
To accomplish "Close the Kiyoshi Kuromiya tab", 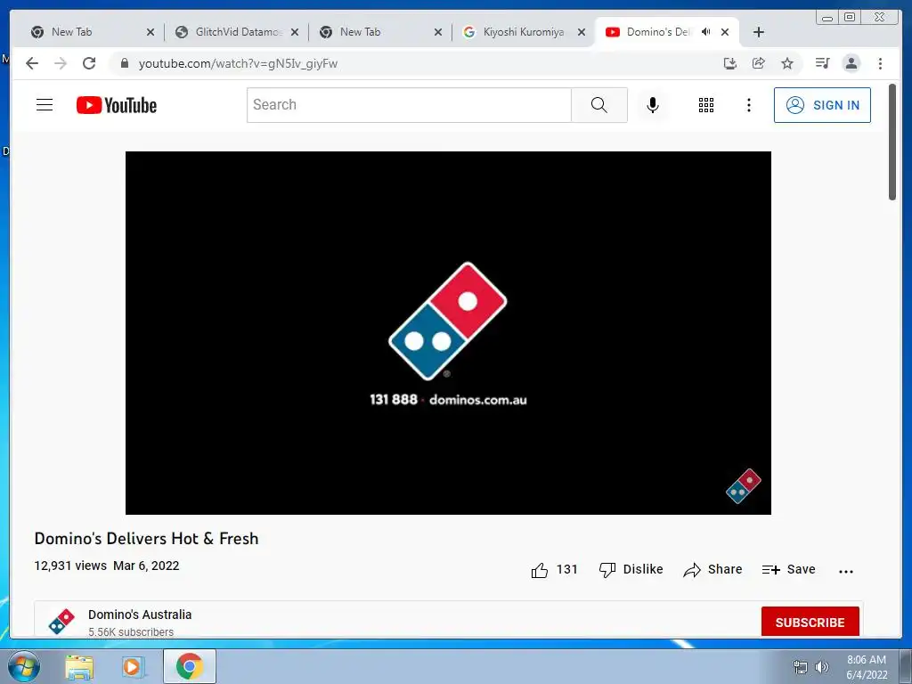I will click(581, 32).
